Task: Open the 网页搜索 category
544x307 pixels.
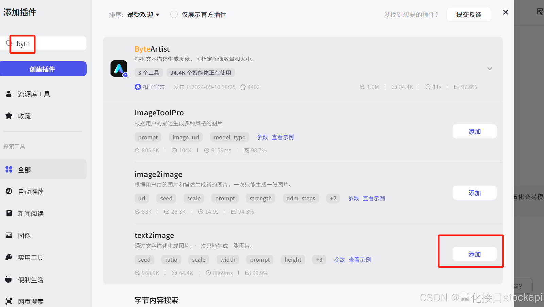Action: [x=43, y=301]
